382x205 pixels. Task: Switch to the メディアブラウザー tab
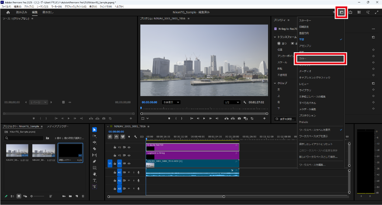point(58,126)
